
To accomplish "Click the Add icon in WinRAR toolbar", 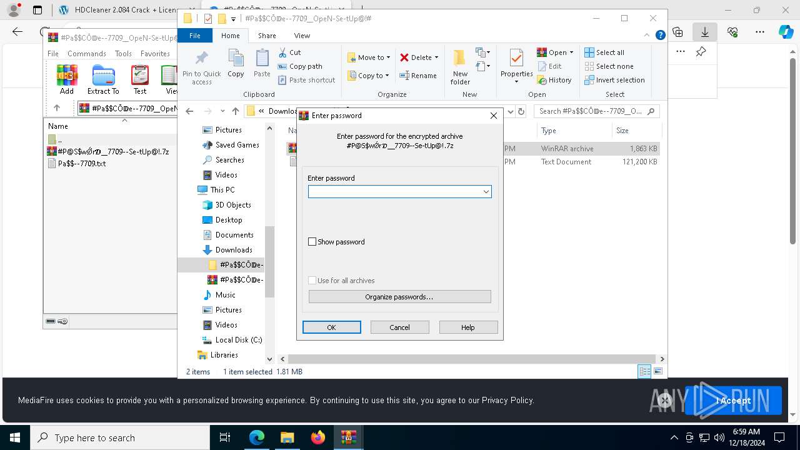I will 67,79.
